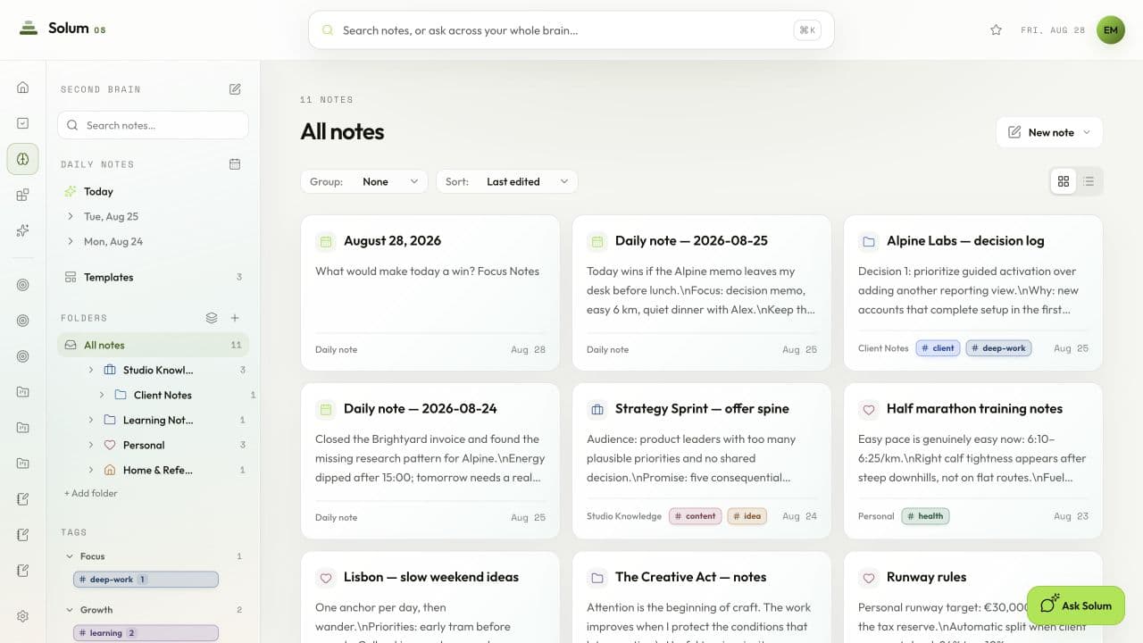This screenshot has height=643, width=1143.
Task: Click the Solum logo
Action: (x=63, y=29)
